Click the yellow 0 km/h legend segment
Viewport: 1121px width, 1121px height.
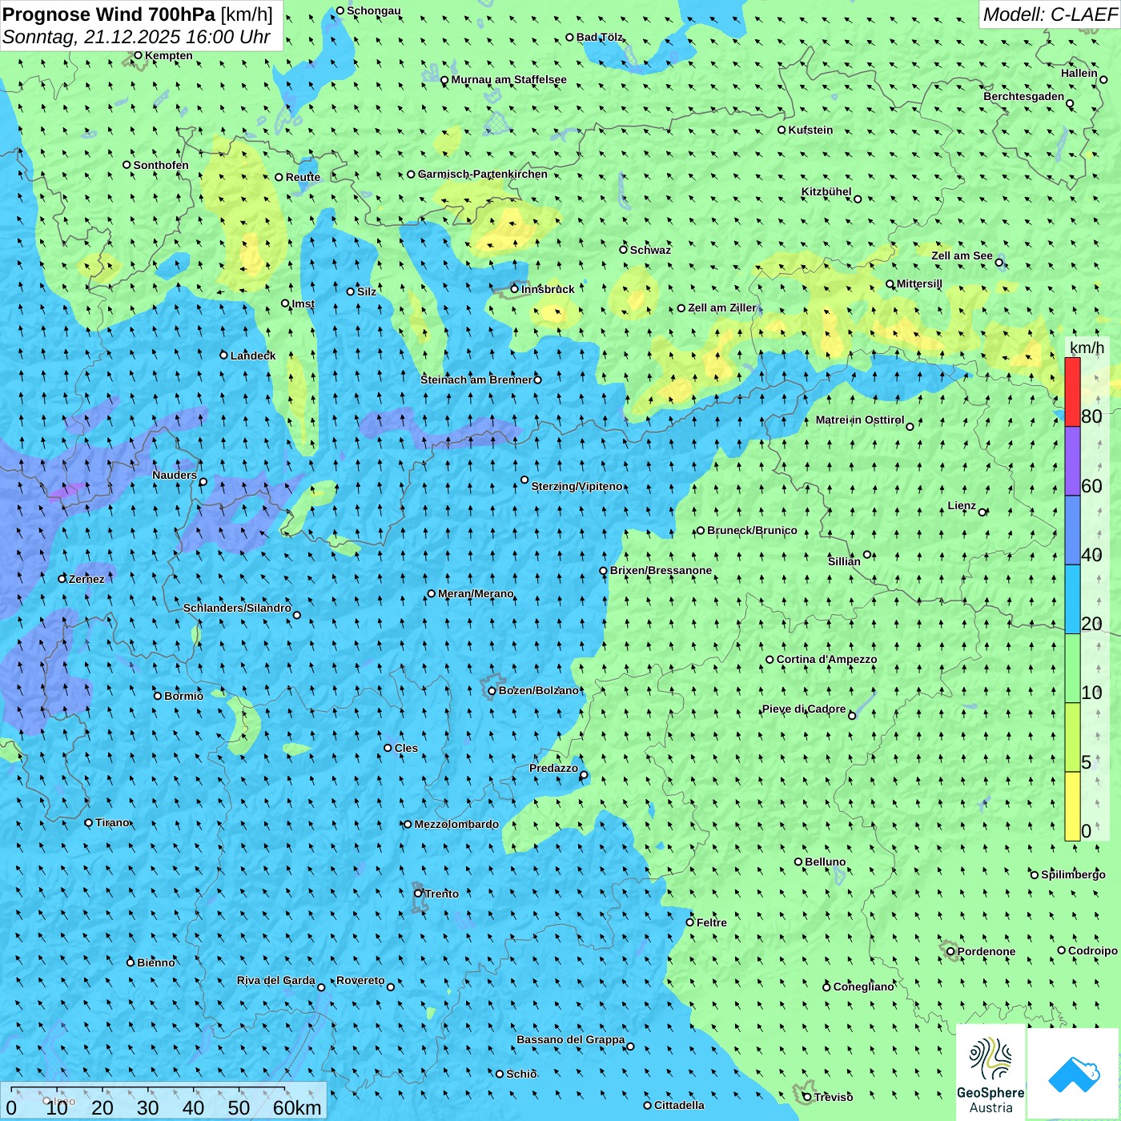(1072, 806)
